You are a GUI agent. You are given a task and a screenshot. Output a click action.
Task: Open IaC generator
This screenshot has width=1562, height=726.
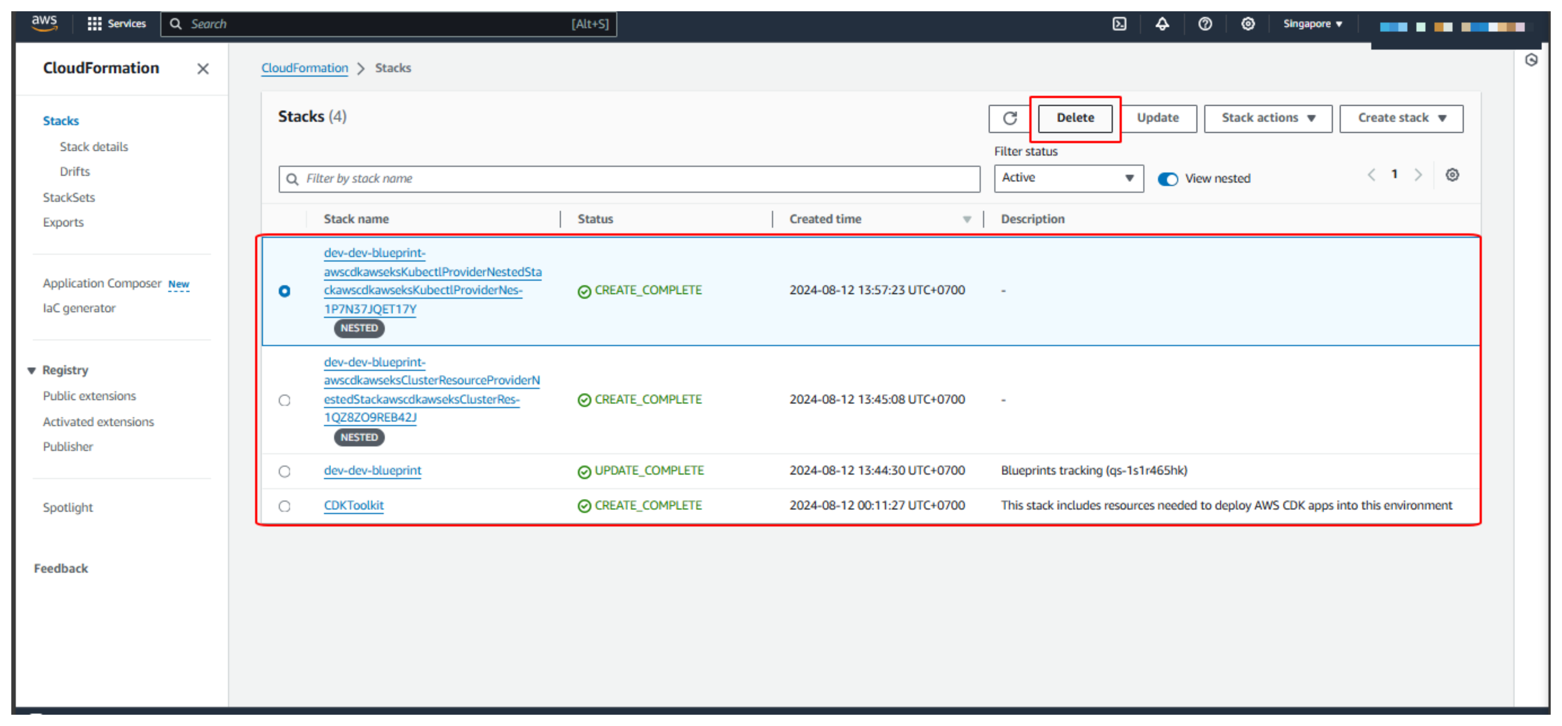click(x=79, y=308)
